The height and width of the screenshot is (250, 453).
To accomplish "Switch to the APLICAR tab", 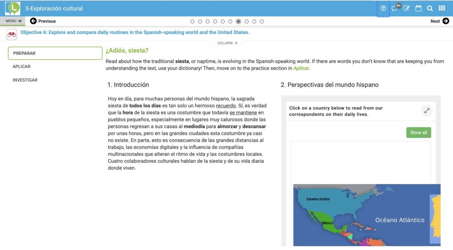I will (22, 67).
